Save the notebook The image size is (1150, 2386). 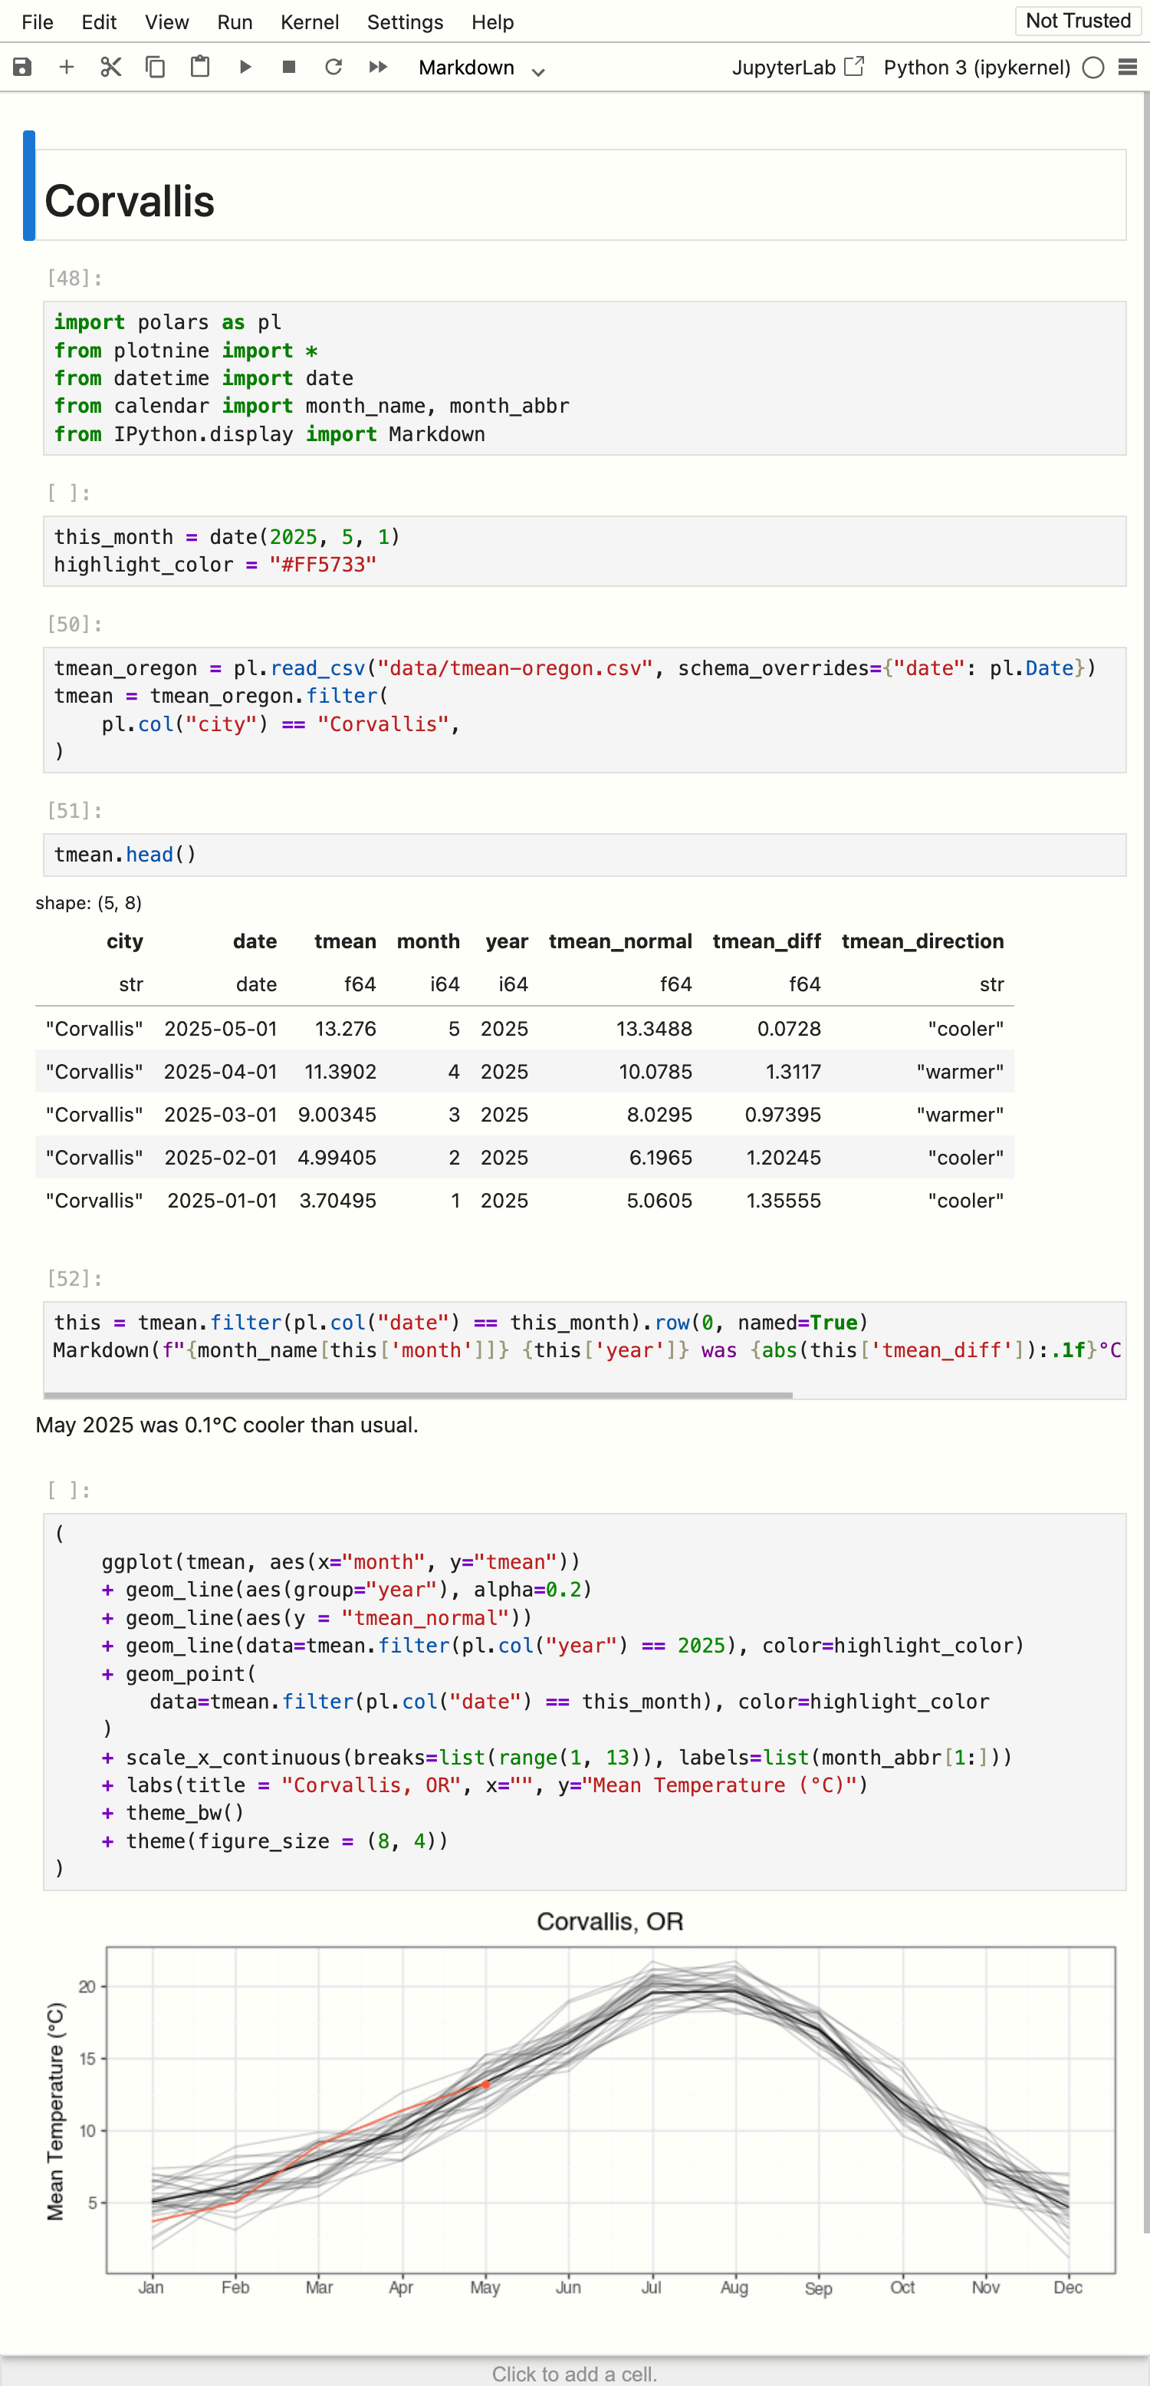click(21, 67)
